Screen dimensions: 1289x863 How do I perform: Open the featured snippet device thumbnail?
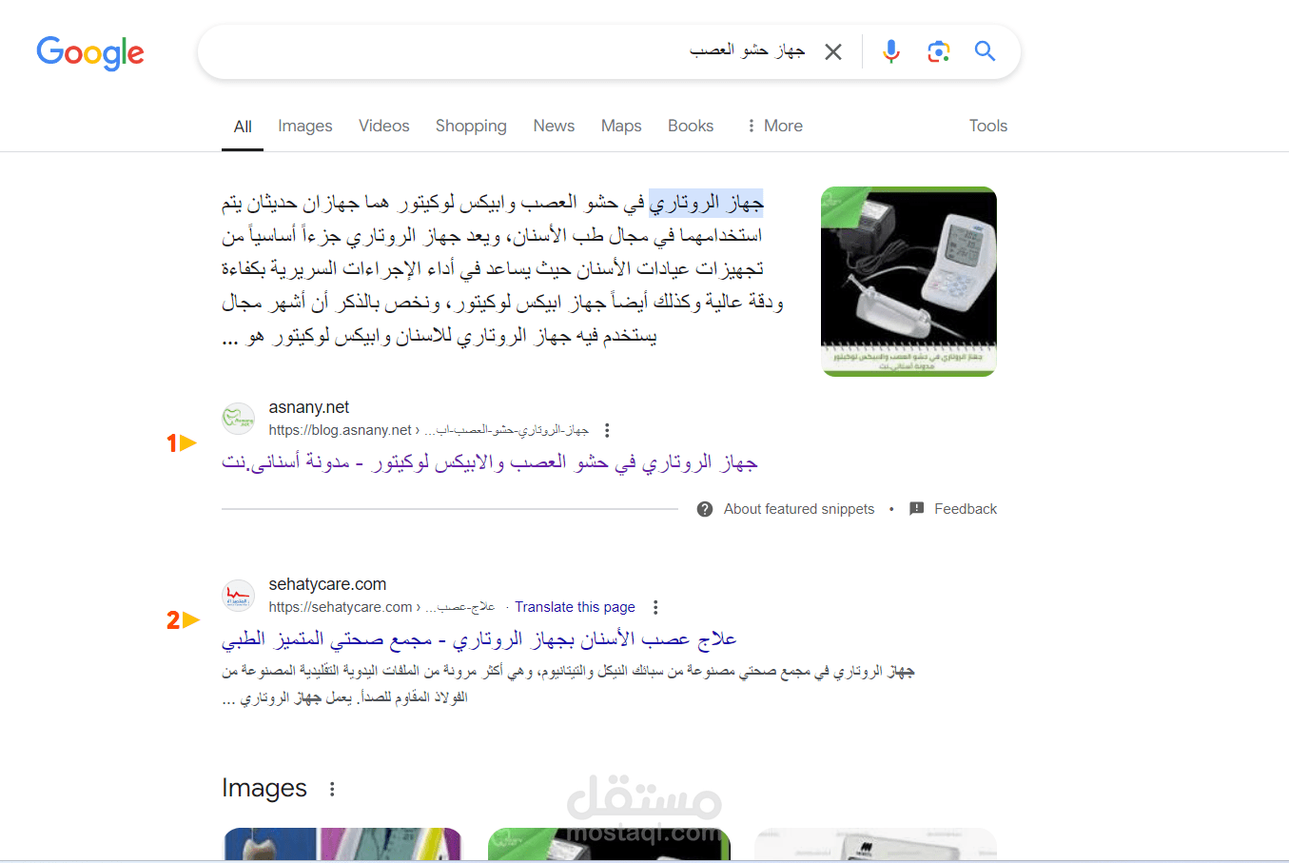tap(908, 282)
